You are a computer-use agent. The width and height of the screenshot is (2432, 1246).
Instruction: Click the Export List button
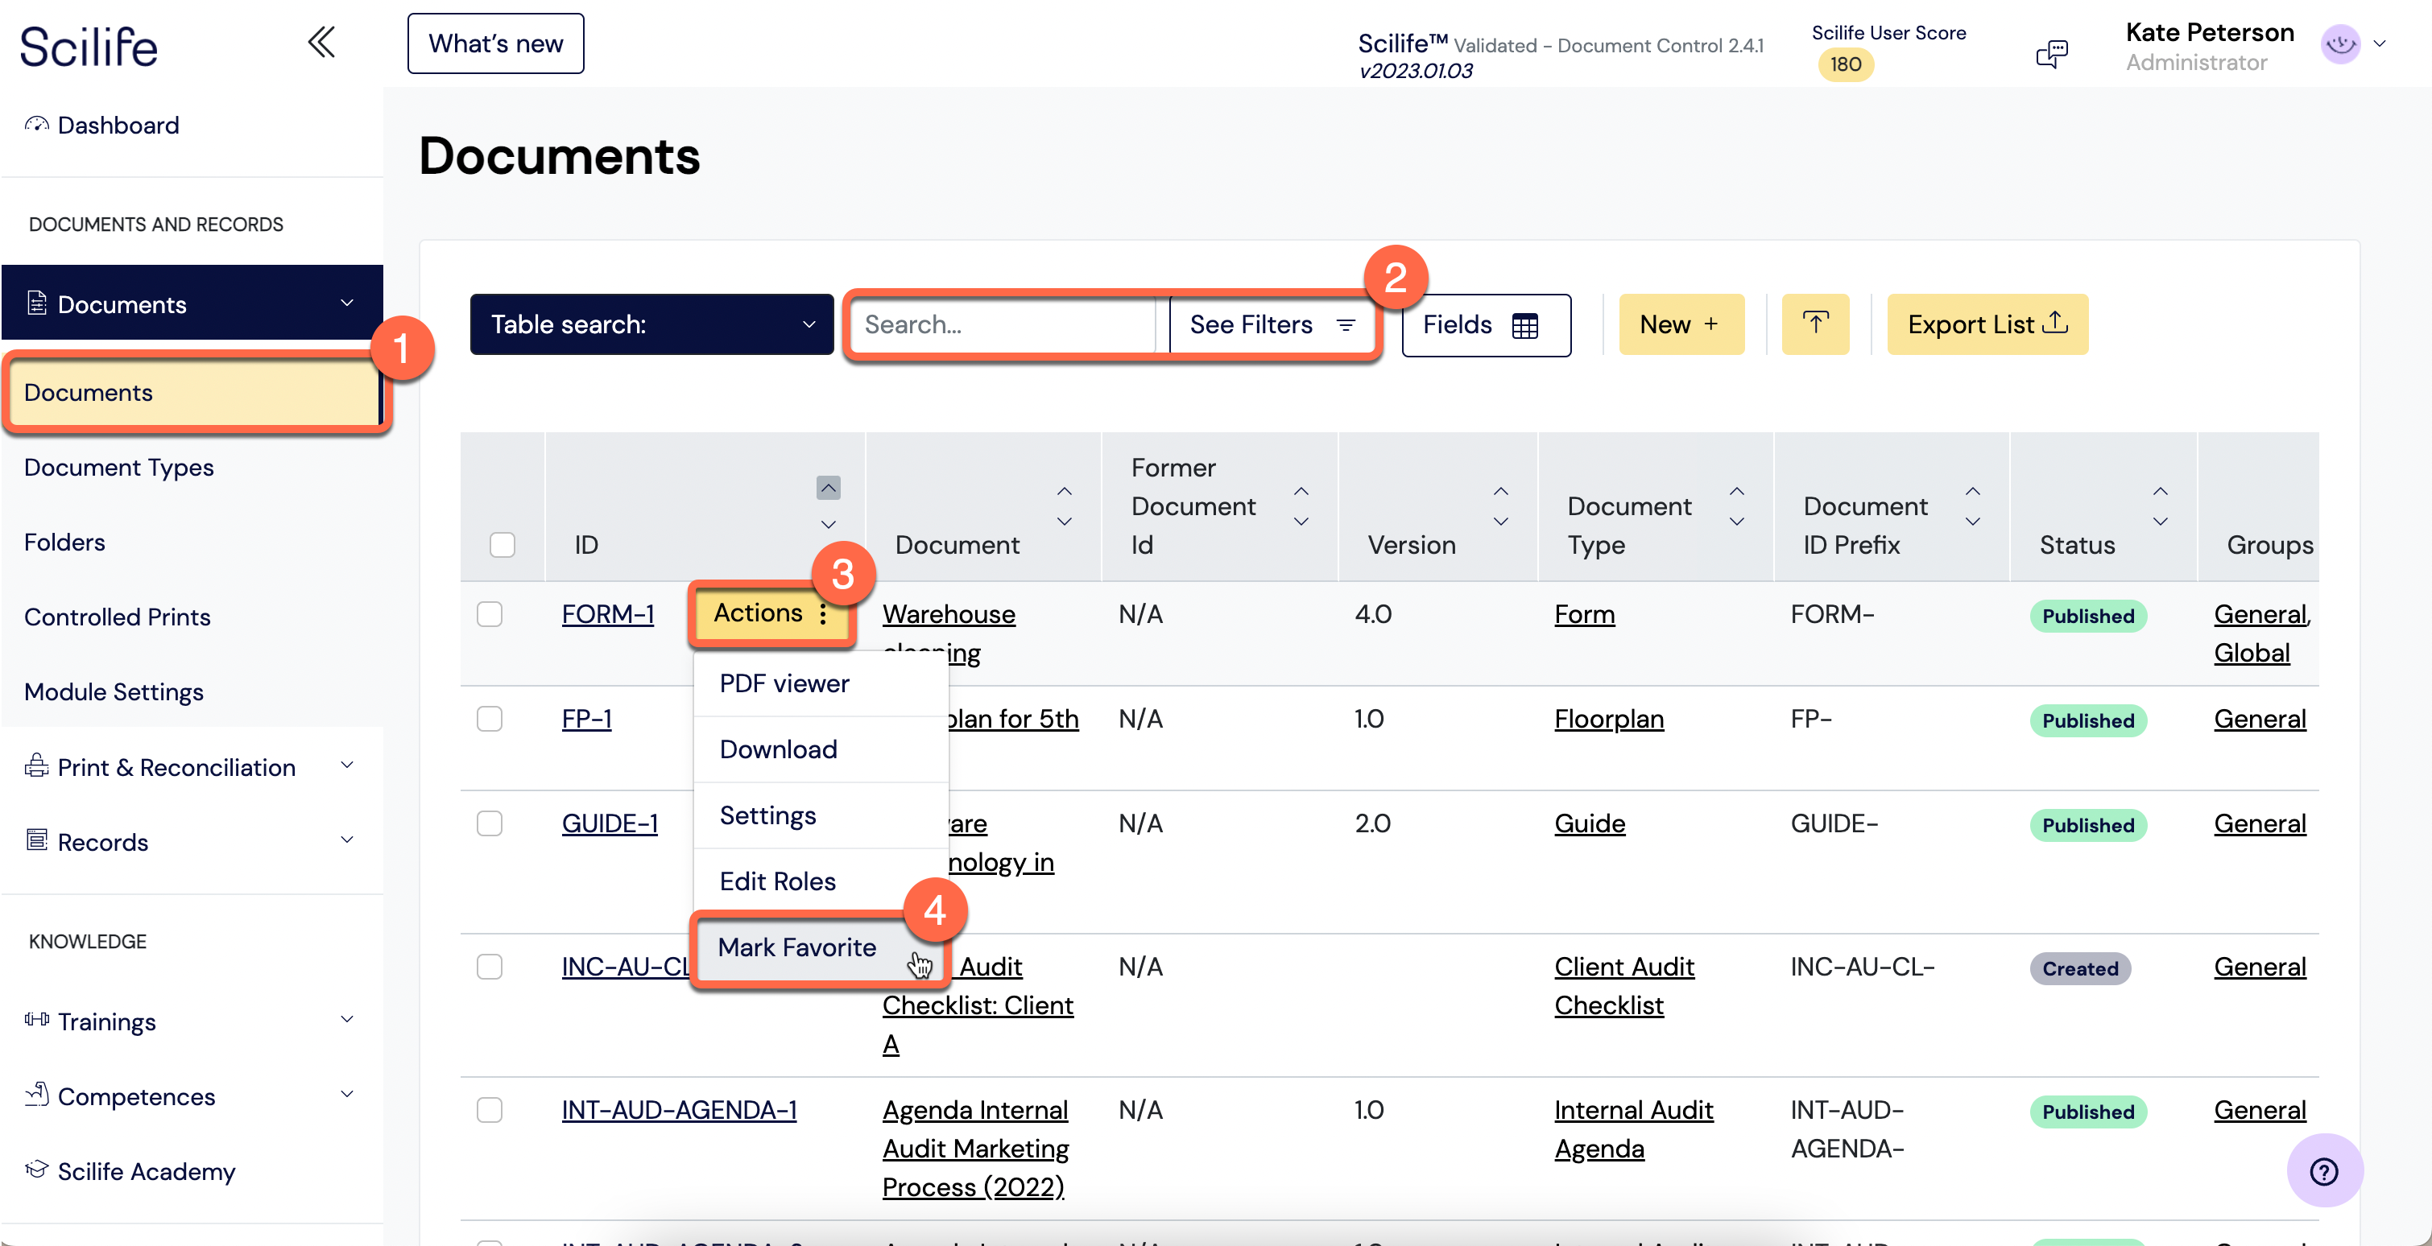1987,324
